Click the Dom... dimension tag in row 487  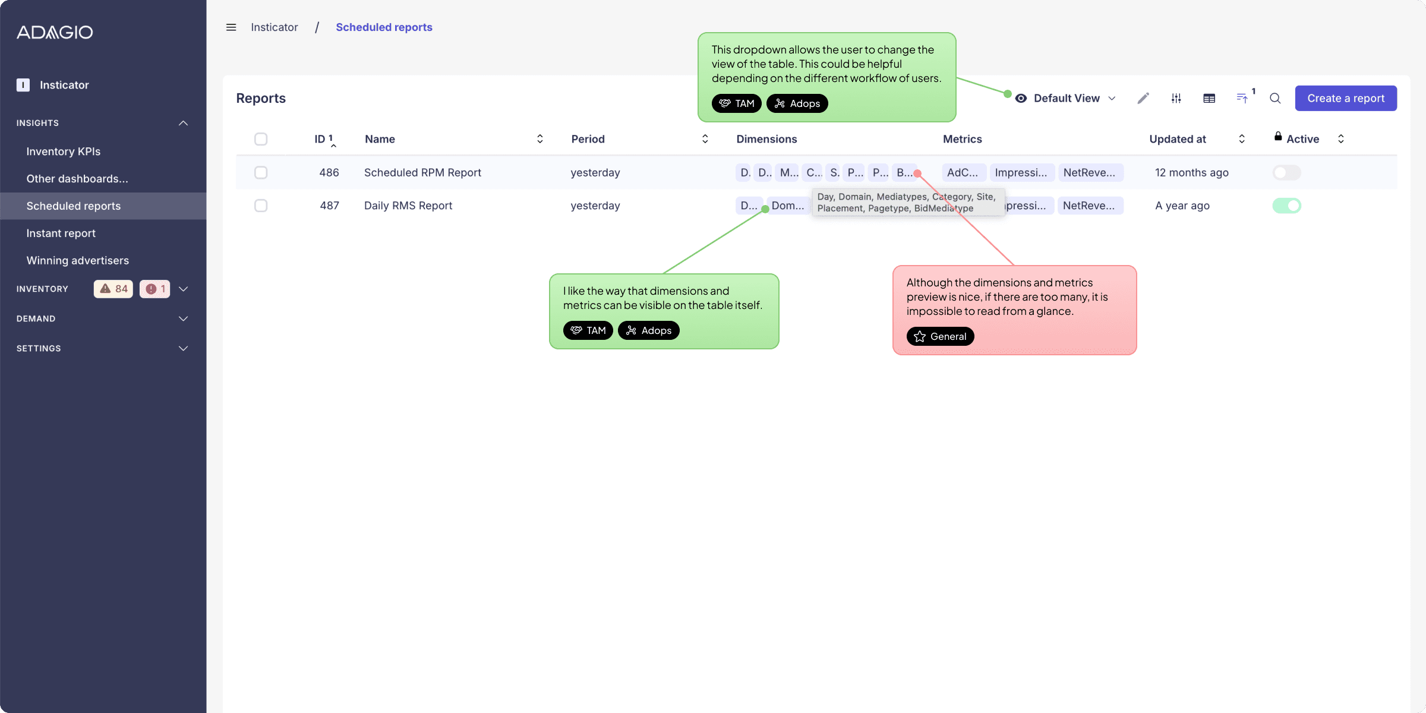point(788,206)
